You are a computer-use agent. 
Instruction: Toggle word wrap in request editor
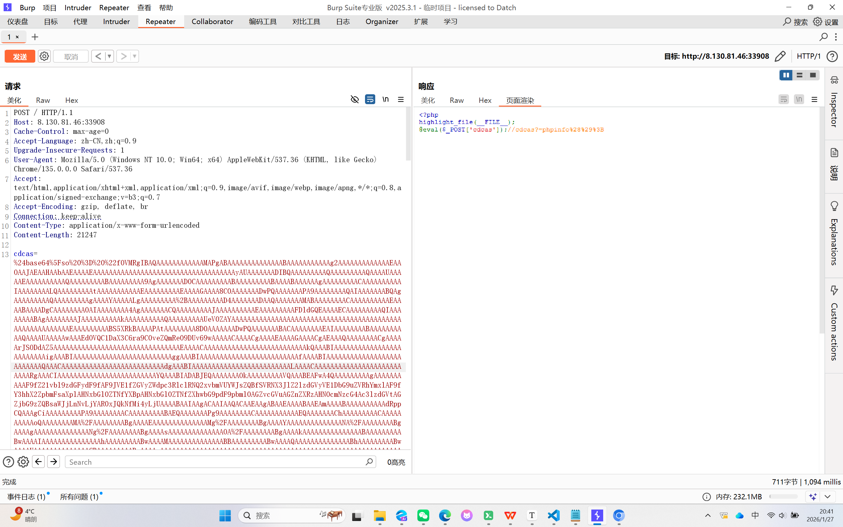coord(370,100)
